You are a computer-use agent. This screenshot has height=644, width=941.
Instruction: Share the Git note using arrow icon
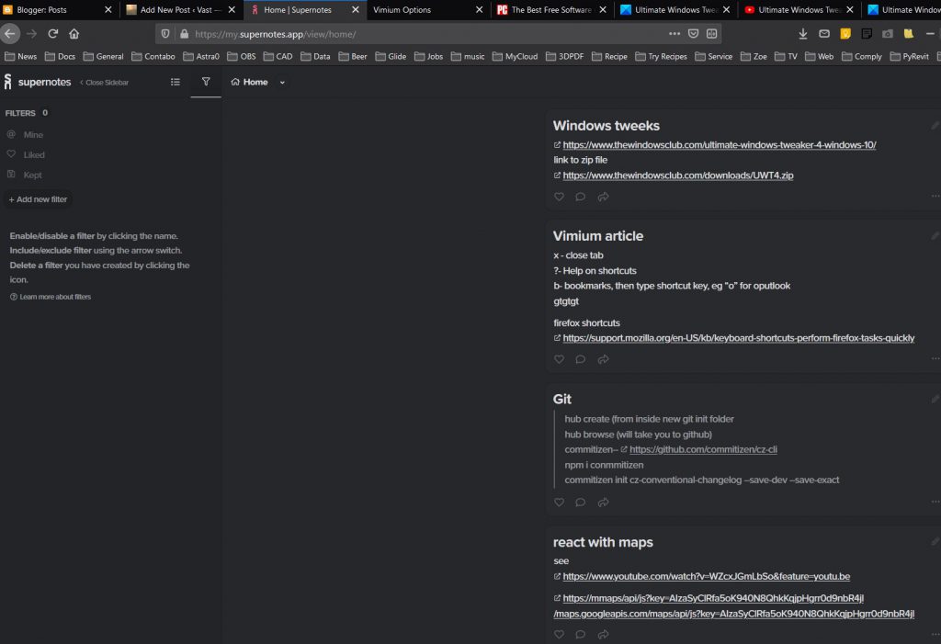(x=603, y=503)
